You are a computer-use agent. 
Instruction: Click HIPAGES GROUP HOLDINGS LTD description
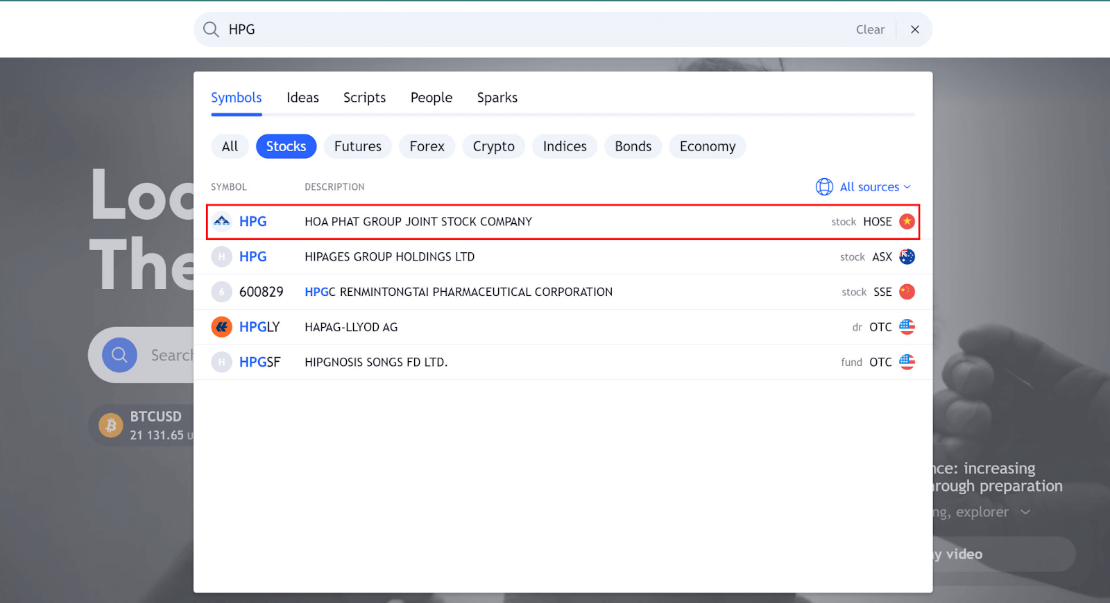click(390, 257)
